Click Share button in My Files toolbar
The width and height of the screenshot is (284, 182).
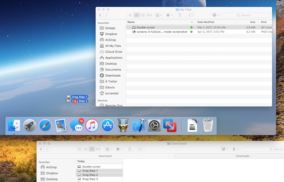point(180,15)
